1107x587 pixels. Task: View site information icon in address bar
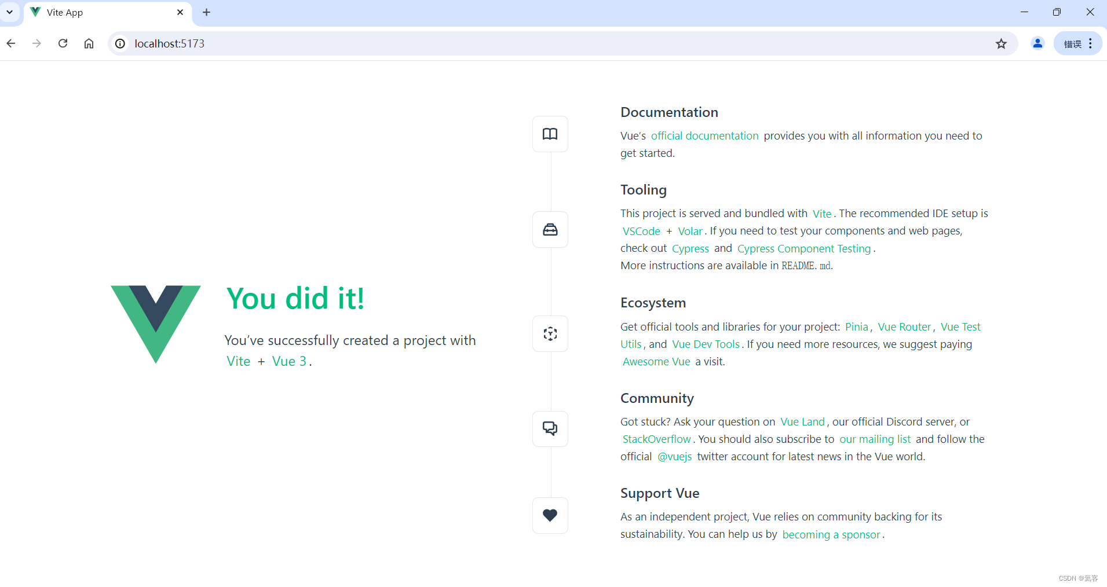(120, 43)
